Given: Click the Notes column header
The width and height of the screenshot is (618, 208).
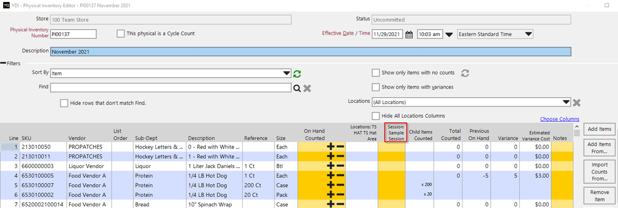Looking at the screenshot, I should click(560, 138).
